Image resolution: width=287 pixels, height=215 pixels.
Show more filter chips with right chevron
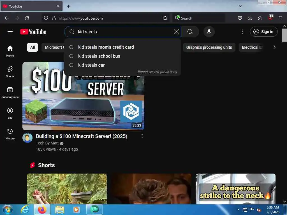(274, 47)
